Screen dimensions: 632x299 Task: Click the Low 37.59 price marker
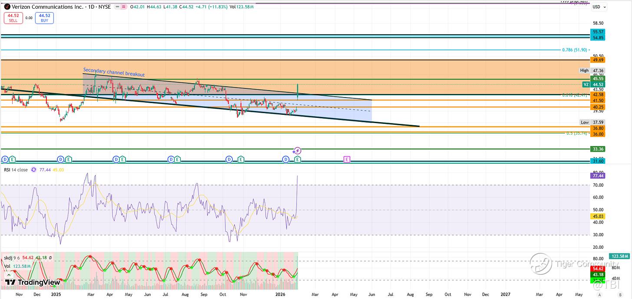(592, 122)
